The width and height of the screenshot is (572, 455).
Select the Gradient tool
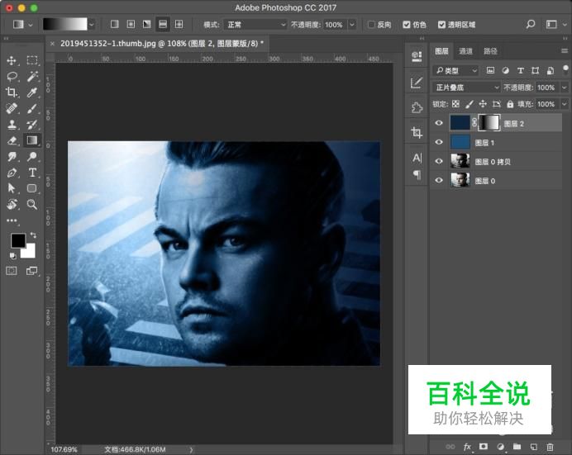pyautogui.click(x=32, y=140)
